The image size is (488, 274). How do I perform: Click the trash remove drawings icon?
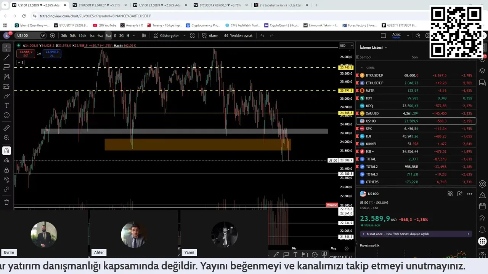[x=6, y=202]
